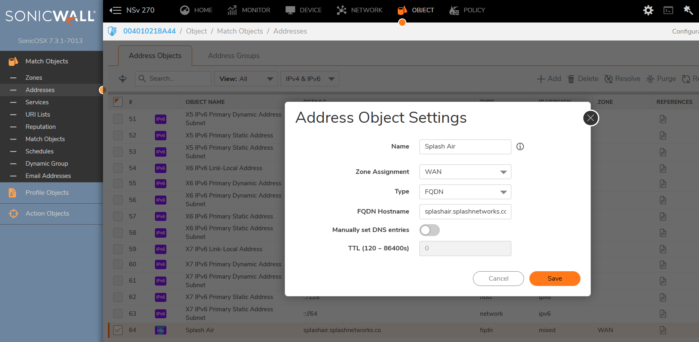Click the shield icon beside device serial
The width and height of the screenshot is (699, 342).
point(112,31)
